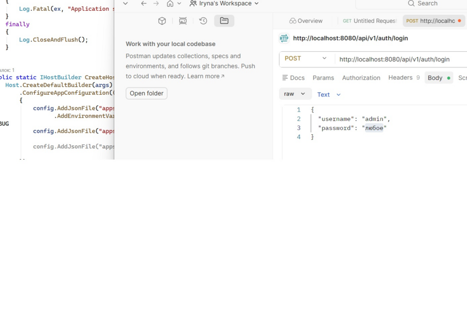Open the Collections cube icon

(x=162, y=21)
